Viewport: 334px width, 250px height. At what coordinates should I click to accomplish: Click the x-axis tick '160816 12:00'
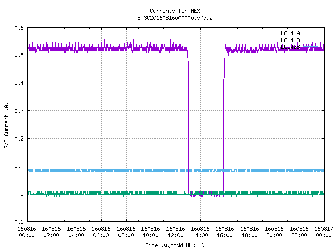click(x=175, y=232)
